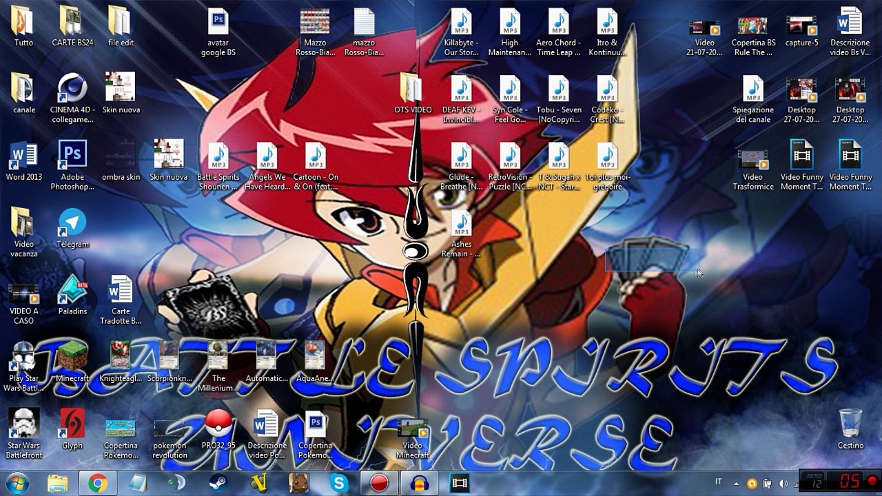
Task: Open the 'Spiegazione del canale' audio file
Action: [753, 89]
